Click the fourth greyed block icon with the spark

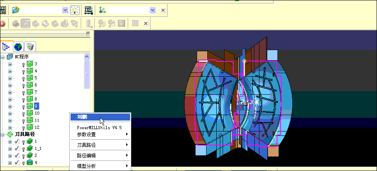pyautogui.click(x=45, y=23)
